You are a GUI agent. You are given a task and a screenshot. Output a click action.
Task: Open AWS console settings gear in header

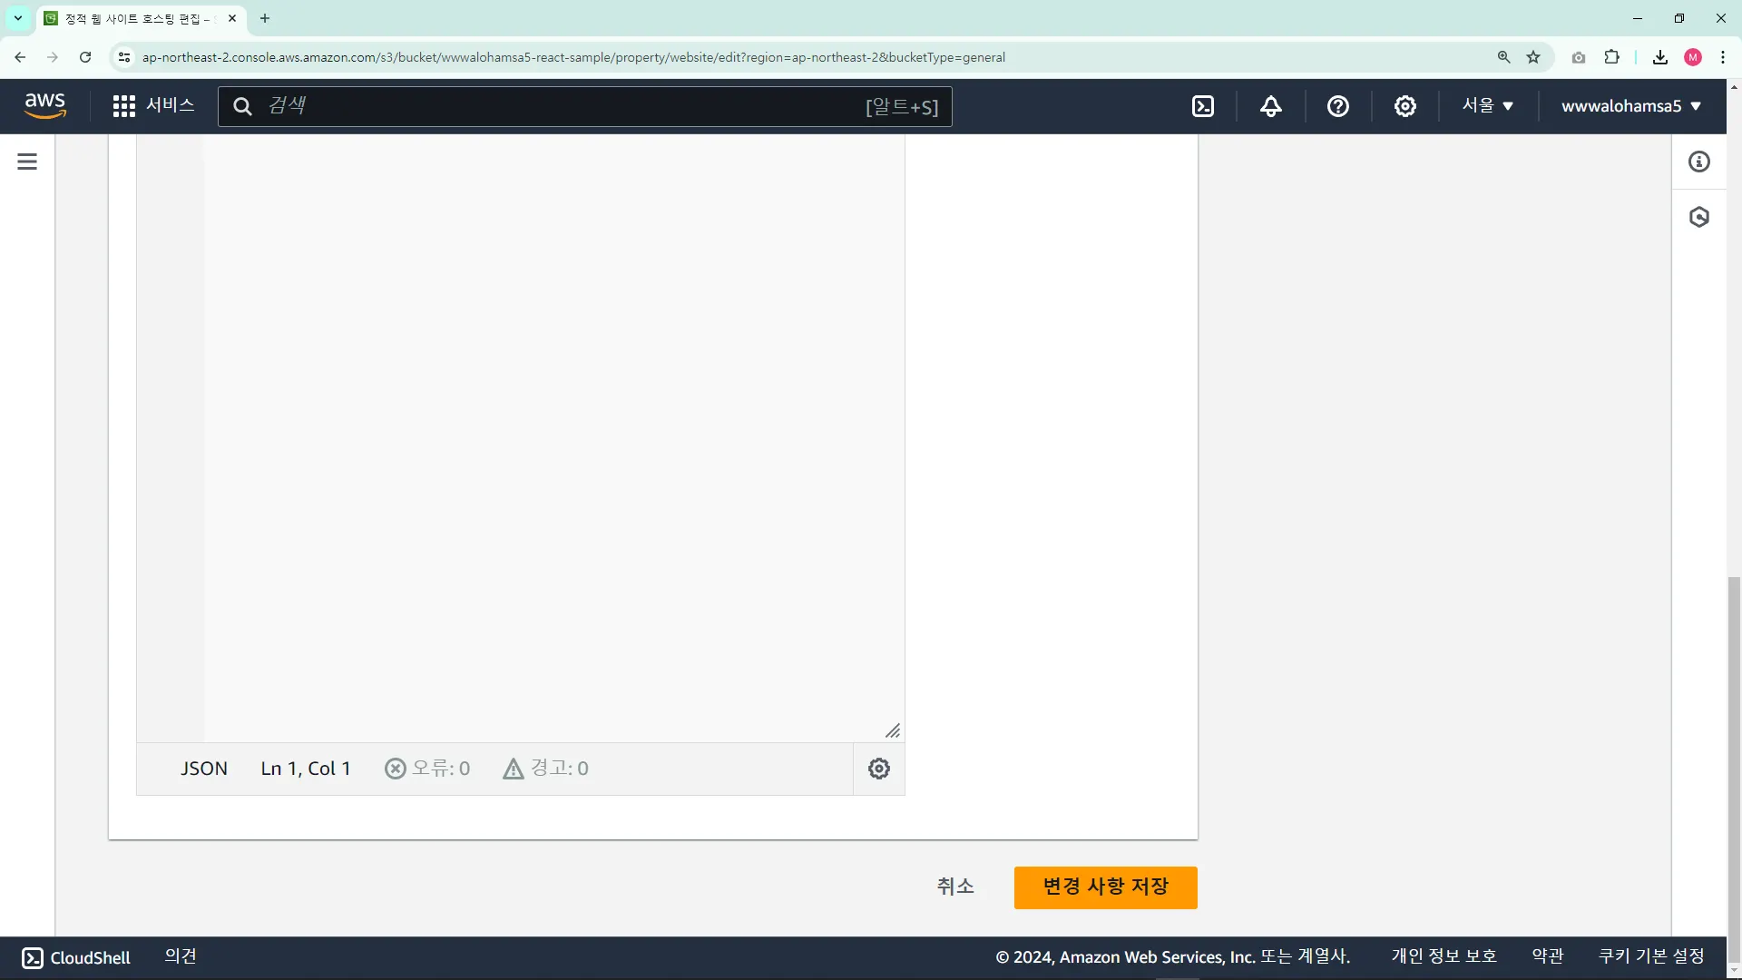(1404, 106)
